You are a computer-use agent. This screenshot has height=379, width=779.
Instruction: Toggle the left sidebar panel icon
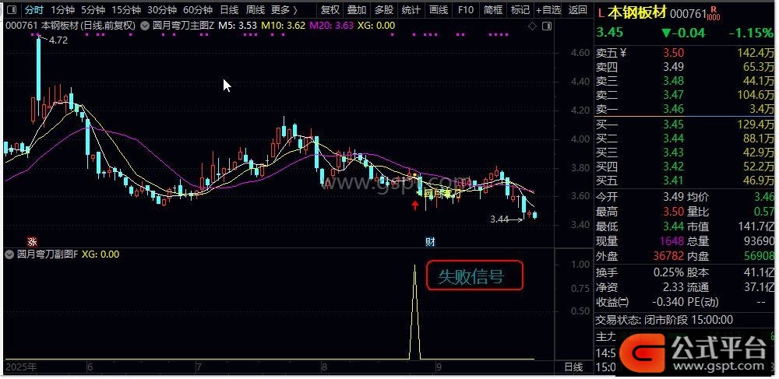12,10
